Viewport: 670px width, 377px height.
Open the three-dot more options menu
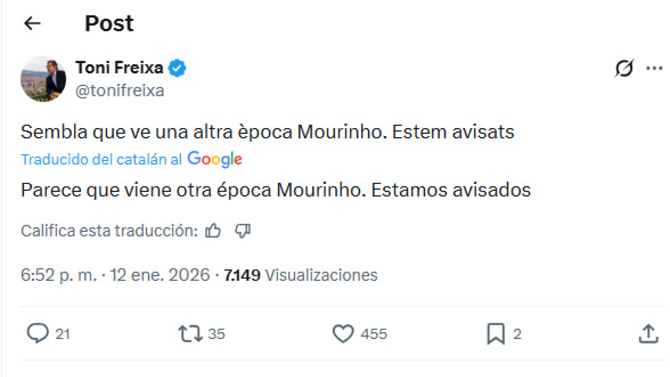tap(654, 68)
